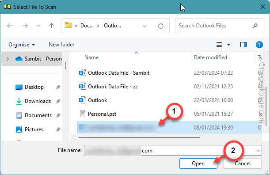Select Outlook Data File - zz

[113, 87]
